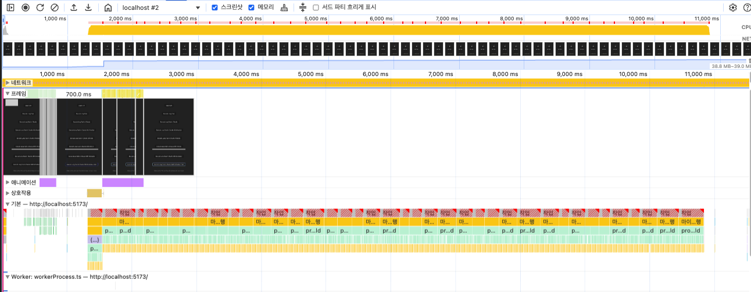This screenshot has width=751, height=292.
Task: Collapse the 기본 — http://localhost:5173/ track
Action: tap(8, 204)
